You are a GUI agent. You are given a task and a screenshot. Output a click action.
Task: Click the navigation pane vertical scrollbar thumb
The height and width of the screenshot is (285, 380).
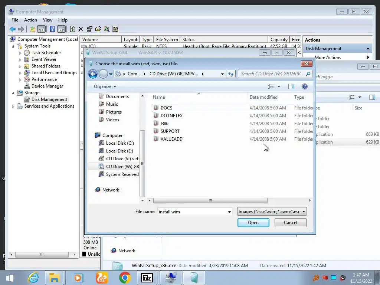142,164
